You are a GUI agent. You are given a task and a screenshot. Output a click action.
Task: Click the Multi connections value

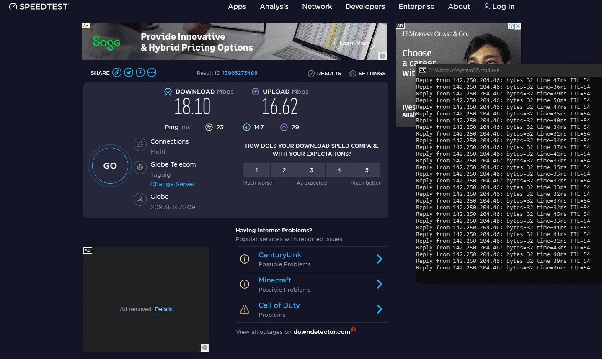tap(158, 152)
